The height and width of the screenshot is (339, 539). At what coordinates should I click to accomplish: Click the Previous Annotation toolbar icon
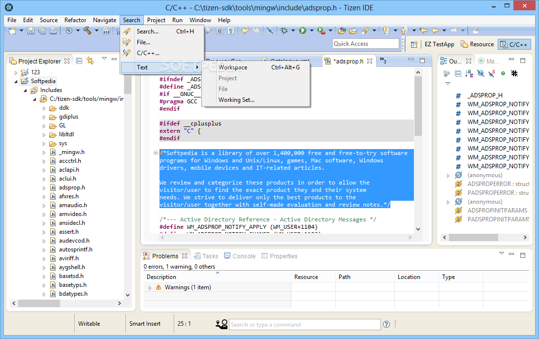click(404, 31)
